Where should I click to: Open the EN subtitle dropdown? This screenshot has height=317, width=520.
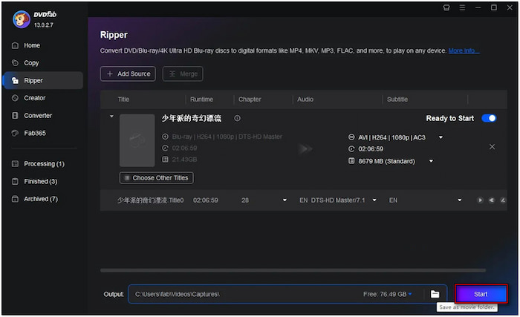tap(459, 200)
